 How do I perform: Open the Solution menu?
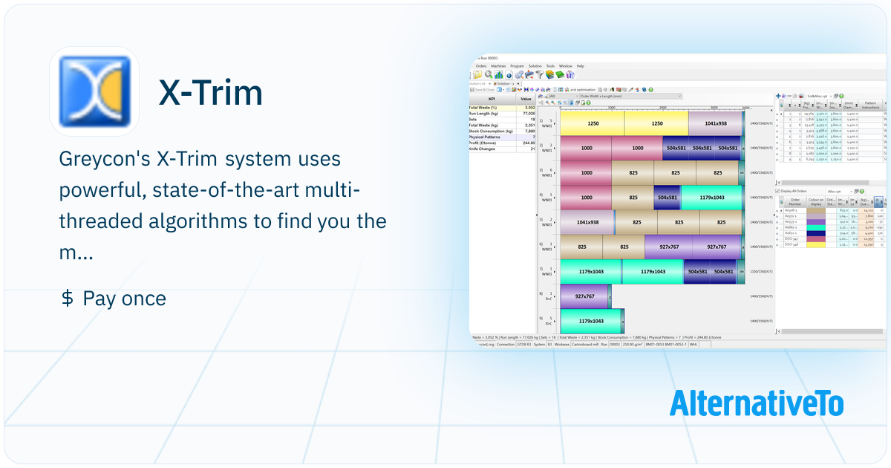point(535,66)
